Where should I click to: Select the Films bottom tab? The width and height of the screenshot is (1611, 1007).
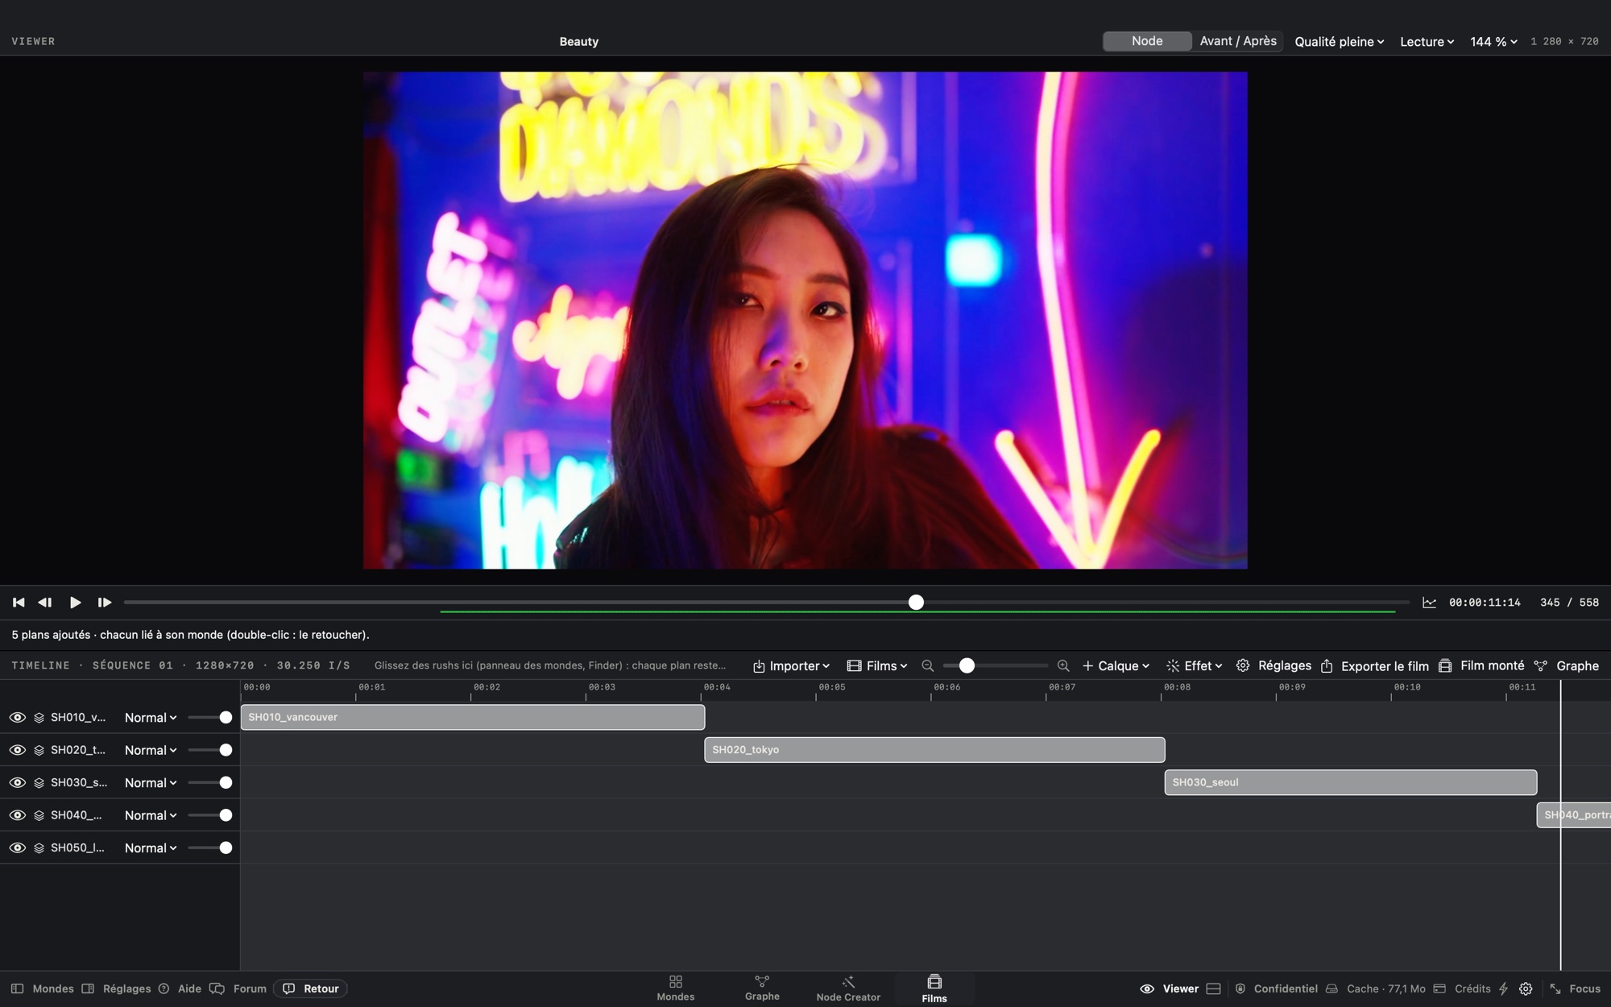point(934,988)
